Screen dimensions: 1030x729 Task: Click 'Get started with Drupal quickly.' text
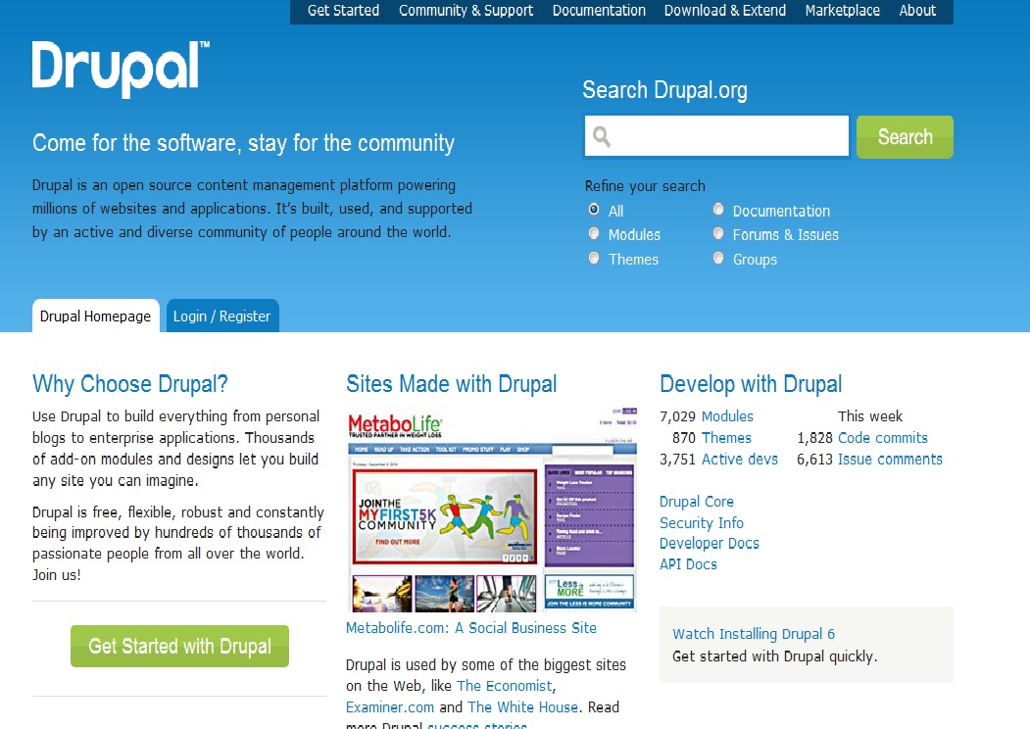pos(774,656)
